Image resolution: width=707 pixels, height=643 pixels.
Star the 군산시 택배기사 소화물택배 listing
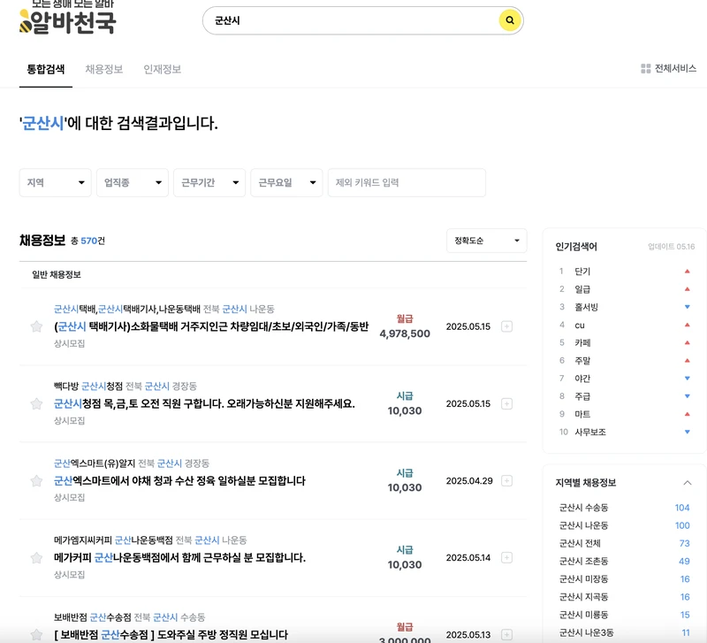[x=36, y=326]
